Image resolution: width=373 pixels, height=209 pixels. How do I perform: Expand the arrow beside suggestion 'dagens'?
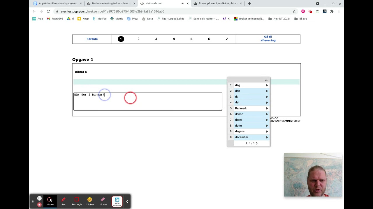click(x=267, y=131)
